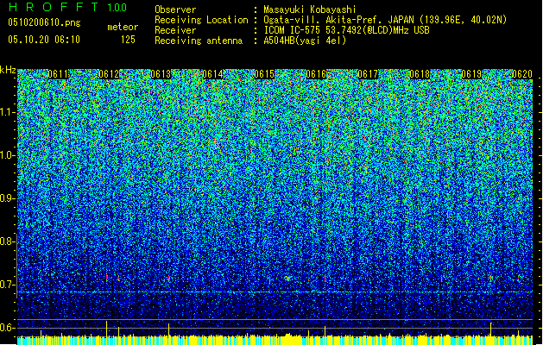This screenshot has width=543, height=345.
Task: Click the 0.7 kHz axis label
Action: point(8,285)
